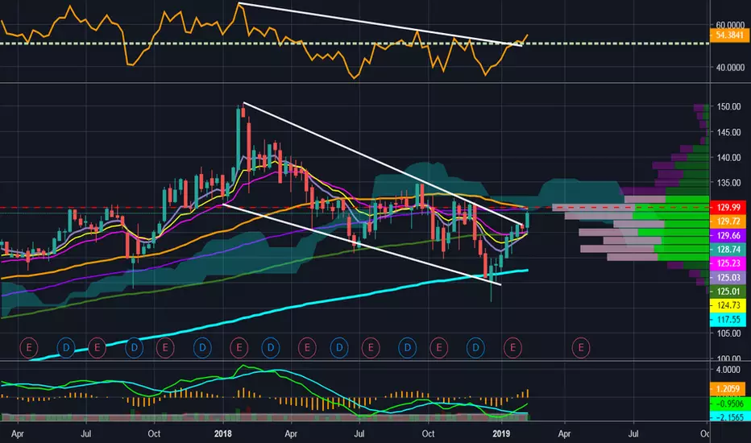Open the earnings marker dated April 2017
Screen dimensions: 751x443
pyautogui.click(x=29, y=347)
